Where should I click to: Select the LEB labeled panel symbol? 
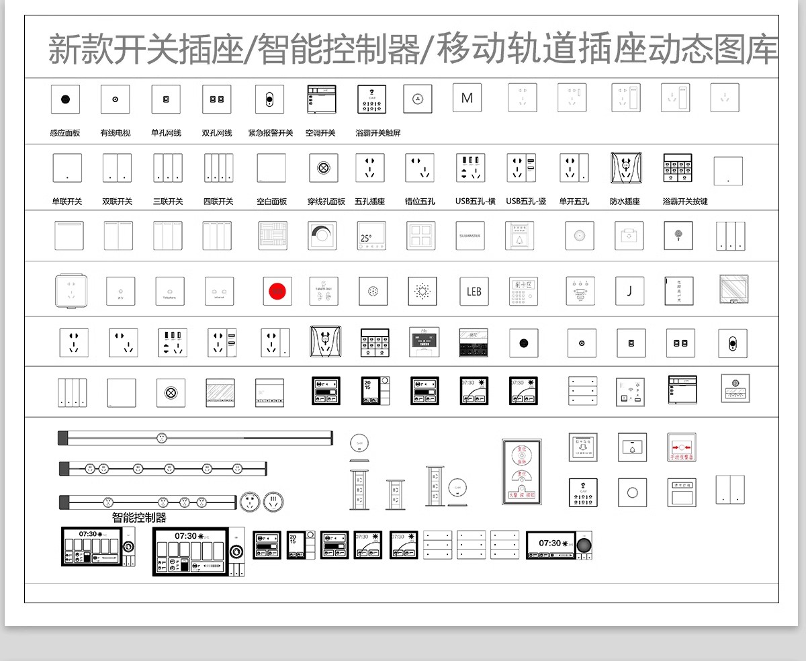(474, 291)
